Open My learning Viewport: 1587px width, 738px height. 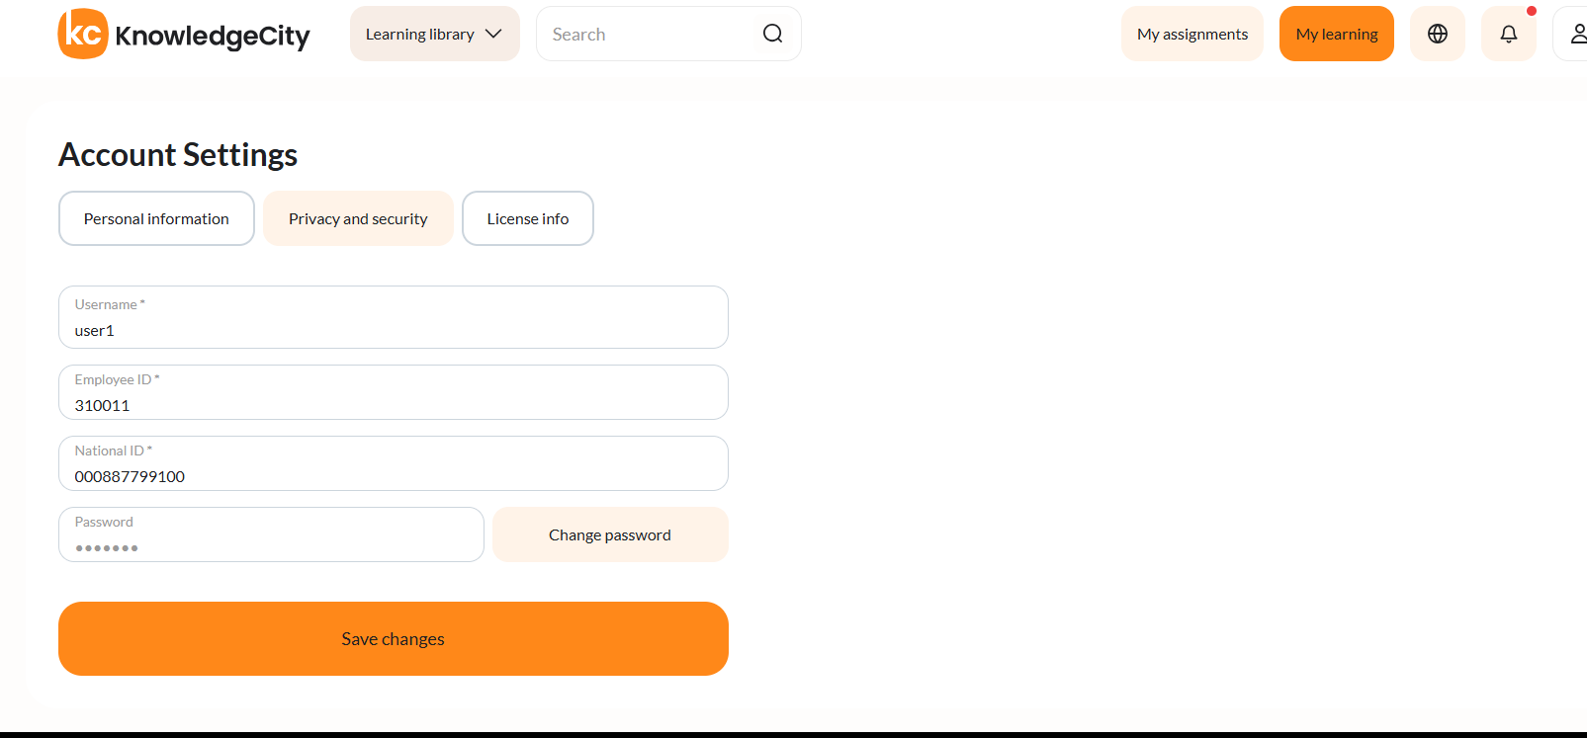point(1337,34)
